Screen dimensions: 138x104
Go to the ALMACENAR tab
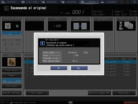point(69,2)
